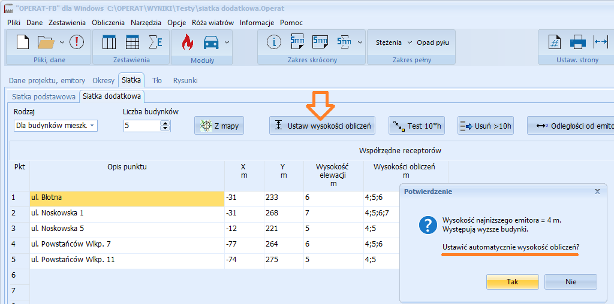Click the Test 10*h button
Viewport: 614px width, 304px height.
tap(417, 126)
